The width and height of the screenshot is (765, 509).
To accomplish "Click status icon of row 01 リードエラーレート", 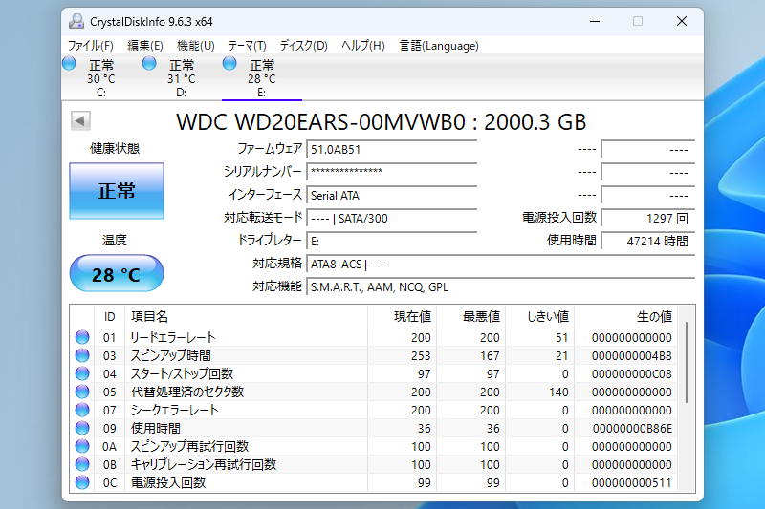I will 82,337.
